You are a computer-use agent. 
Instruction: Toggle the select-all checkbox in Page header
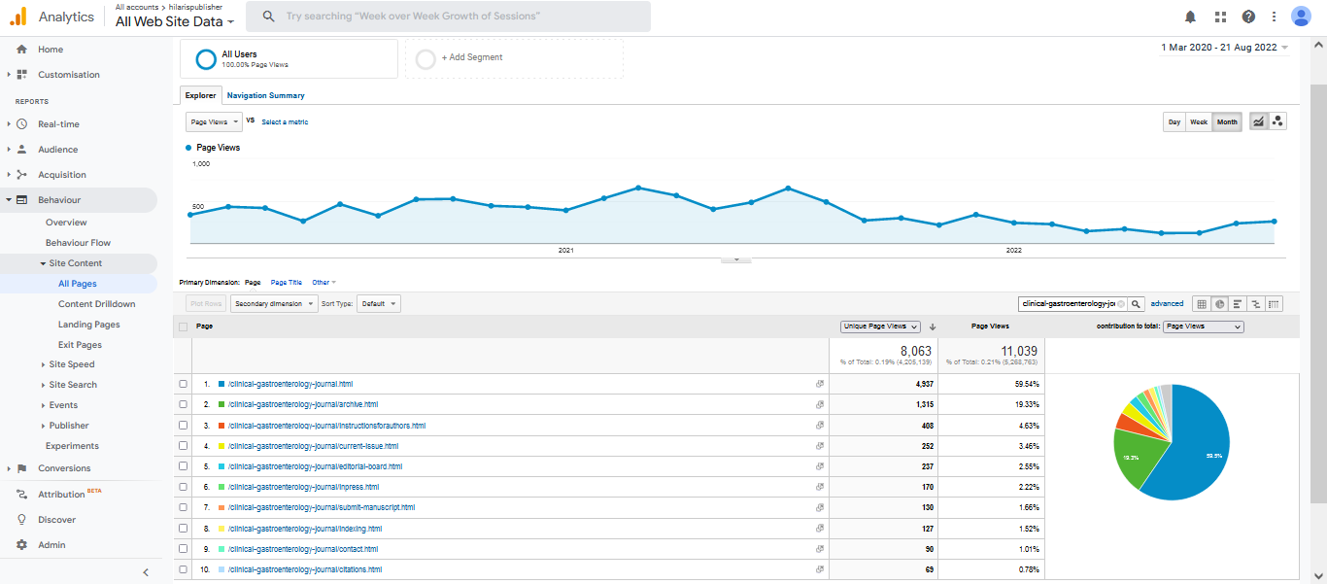coord(184,326)
